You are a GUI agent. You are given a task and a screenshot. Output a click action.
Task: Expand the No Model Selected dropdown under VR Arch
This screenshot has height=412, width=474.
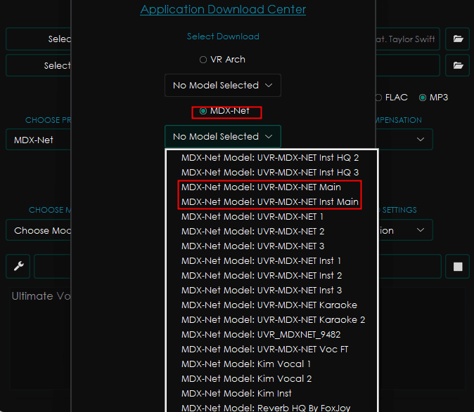tap(222, 85)
